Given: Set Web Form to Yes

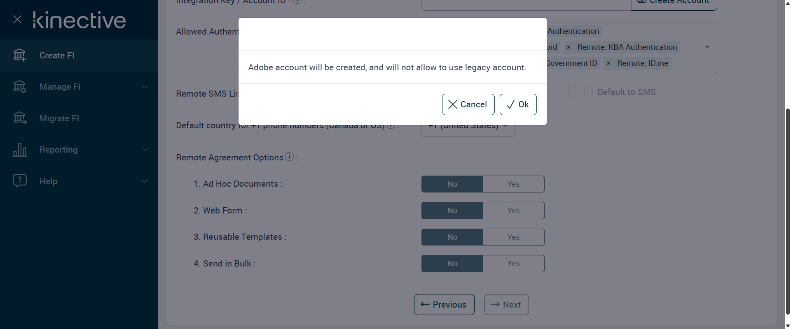Looking at the screenshot, I should pyautogui.click(x=513, y=211).
